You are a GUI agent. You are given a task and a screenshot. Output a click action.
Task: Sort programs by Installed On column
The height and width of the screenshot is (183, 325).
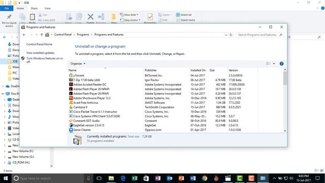tap(199, 70)
